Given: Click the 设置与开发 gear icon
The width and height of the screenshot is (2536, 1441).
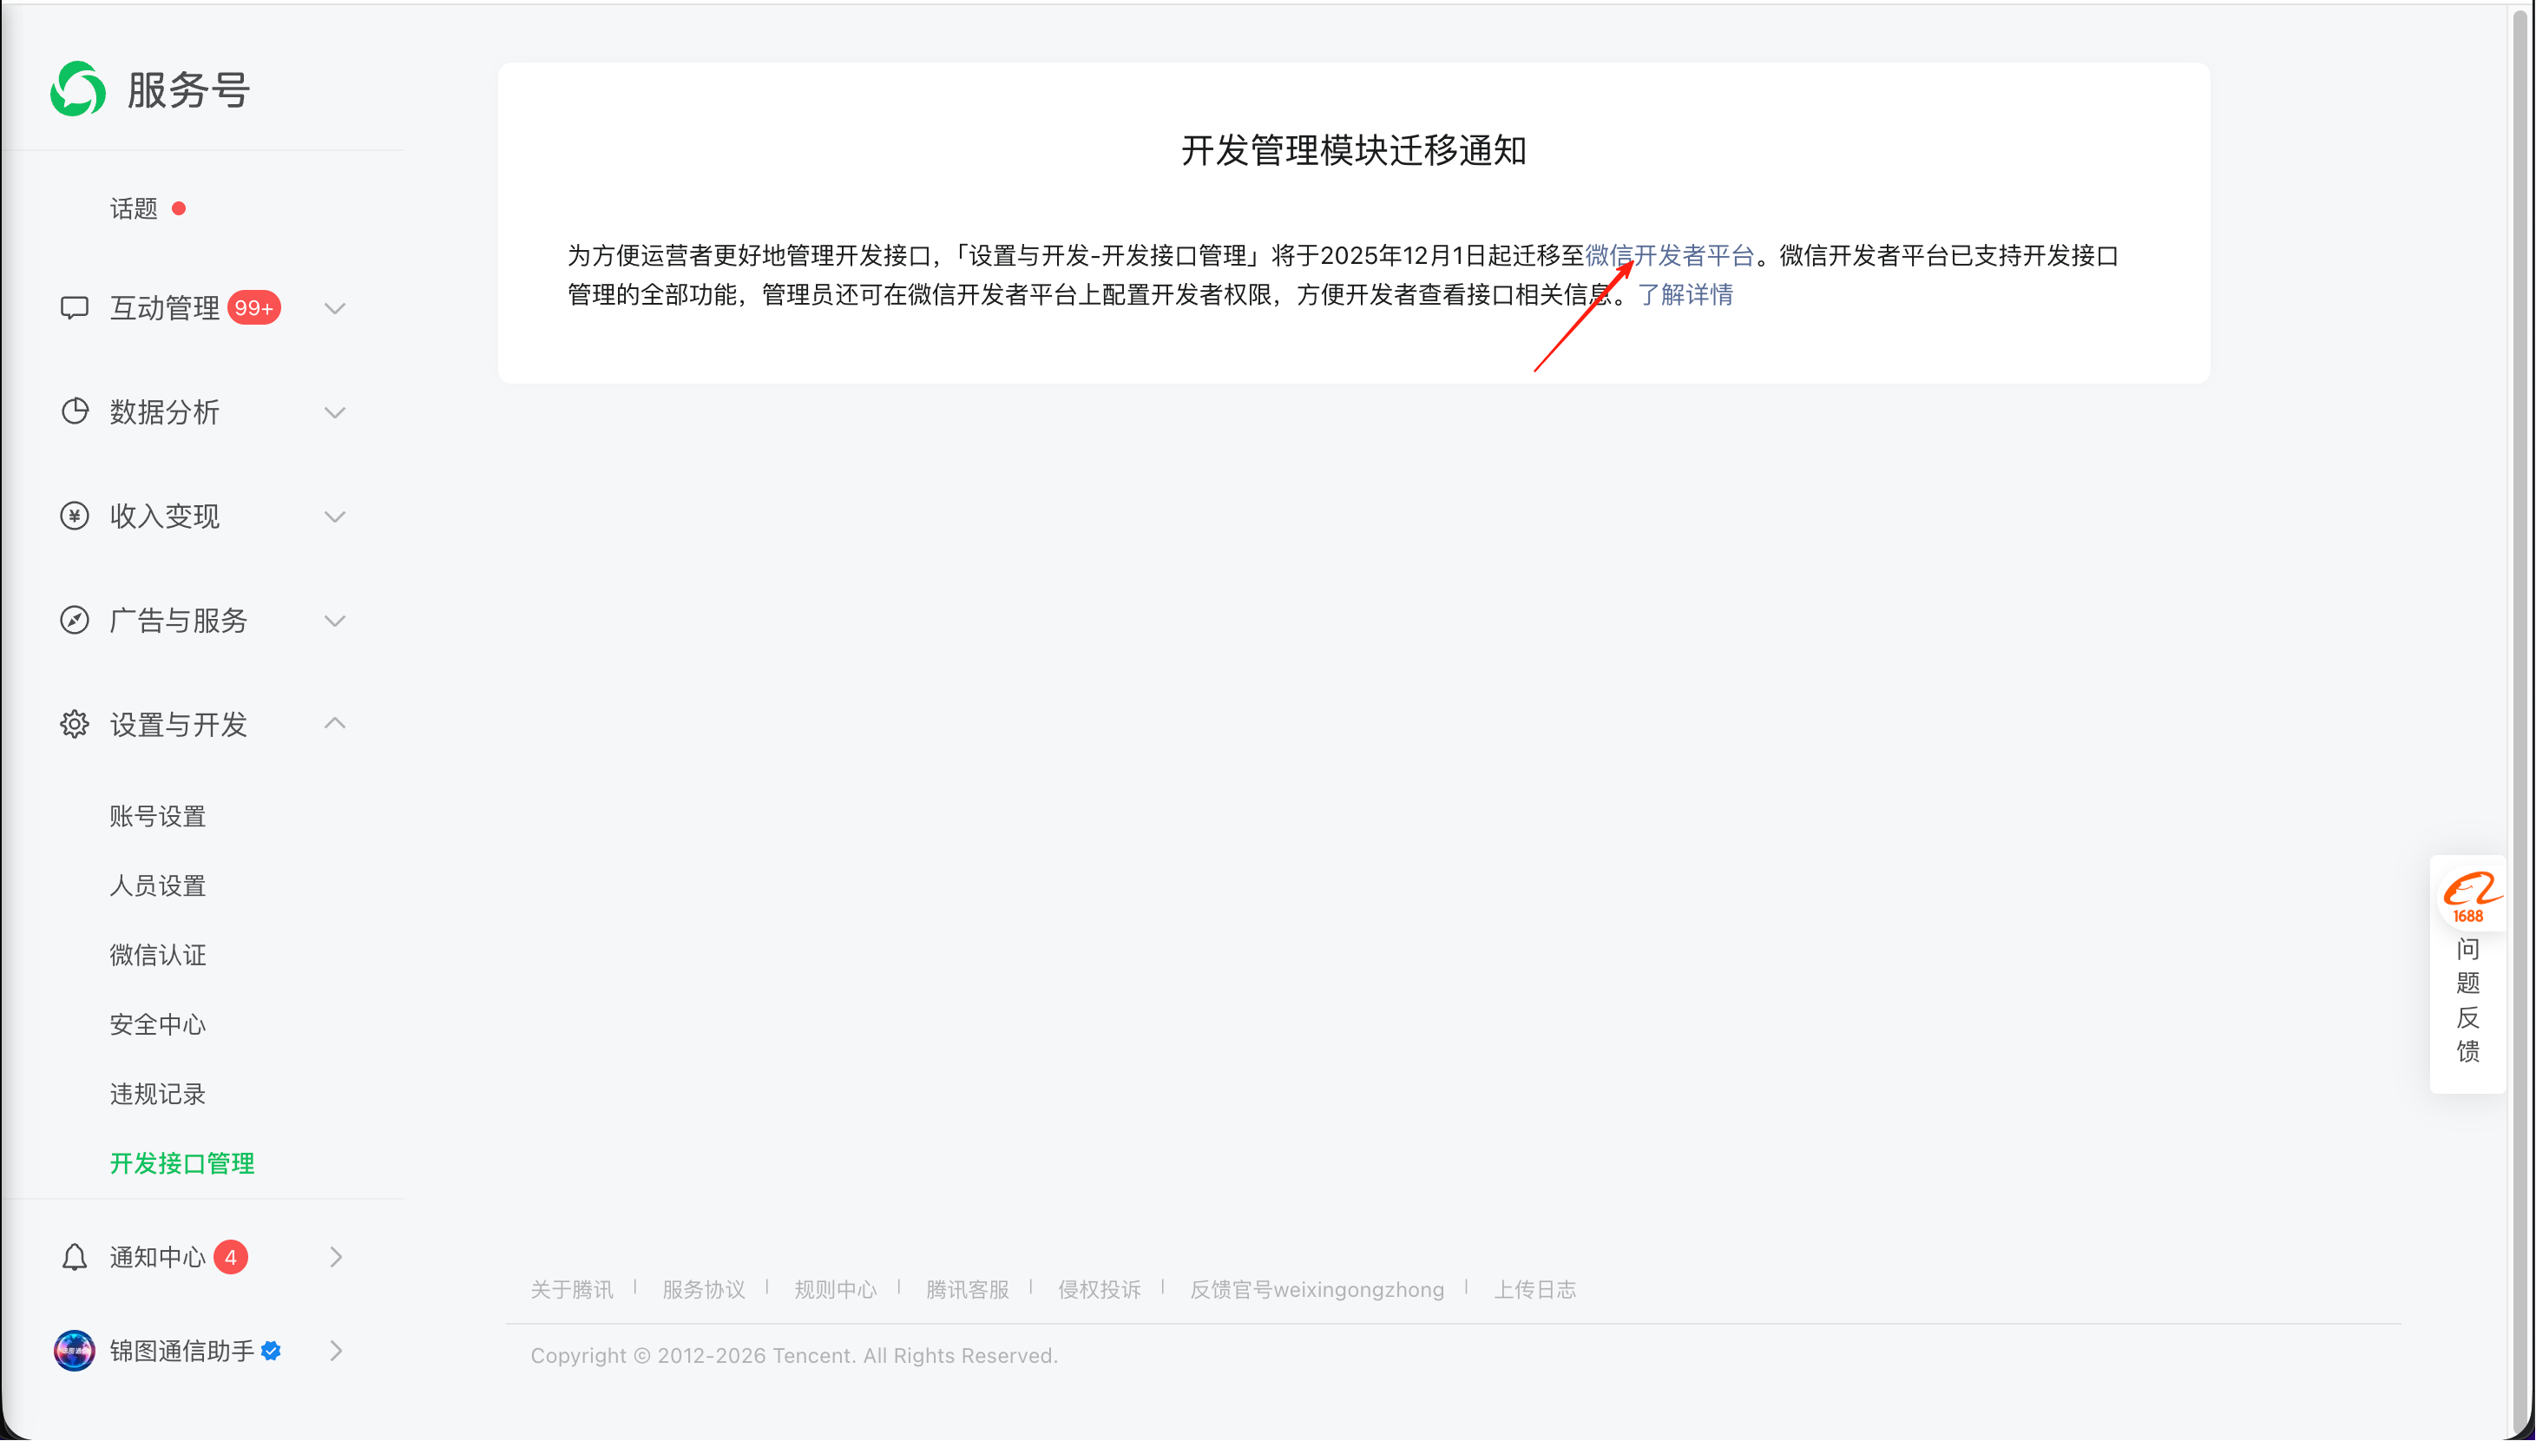Looking at the screenshot, I should [x=75, y=725].
